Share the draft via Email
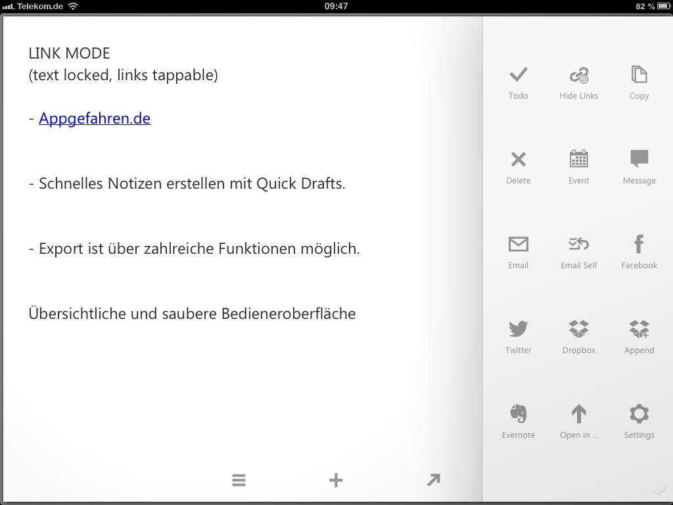Image resolution: width=673 pixels, height=505 pixels. [x=518, y=245]
